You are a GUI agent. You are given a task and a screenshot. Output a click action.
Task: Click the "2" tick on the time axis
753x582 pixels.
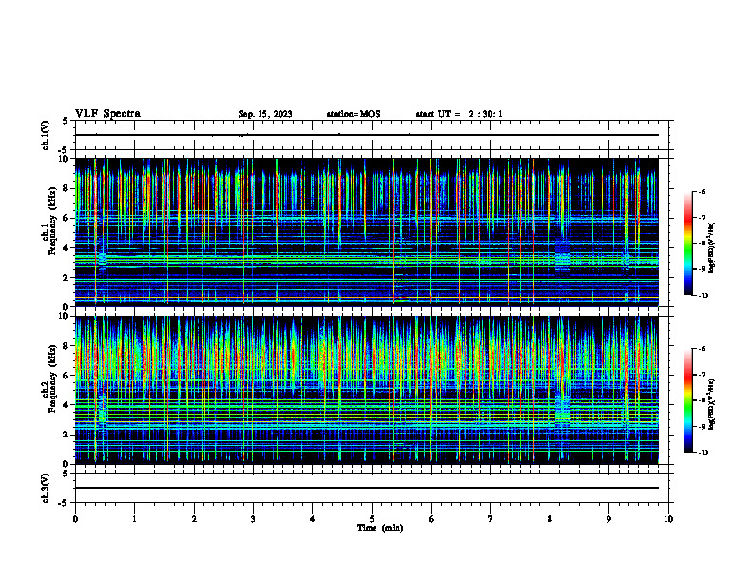194,519
